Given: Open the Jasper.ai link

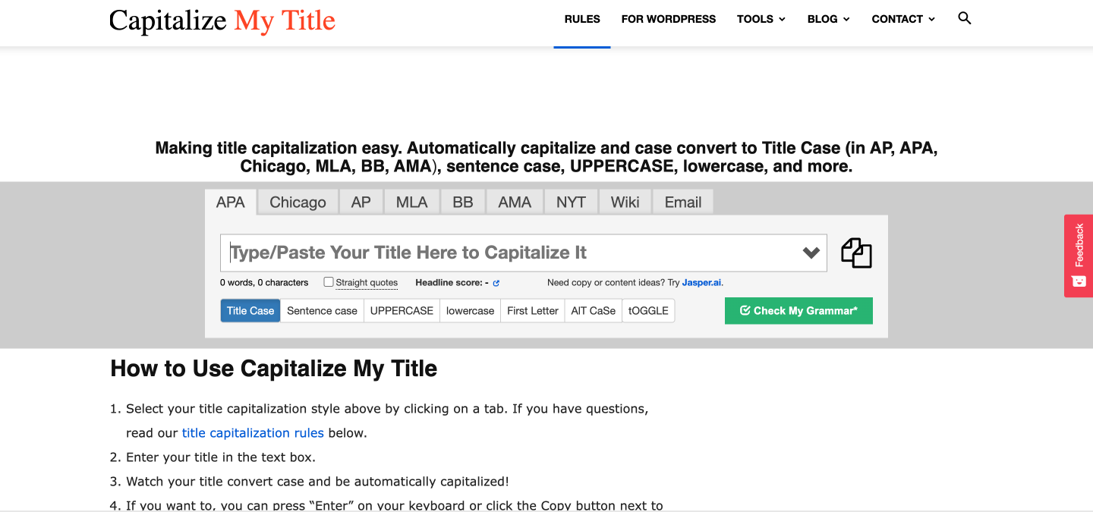Looking at the screenshot, I should tap(702, 282).
